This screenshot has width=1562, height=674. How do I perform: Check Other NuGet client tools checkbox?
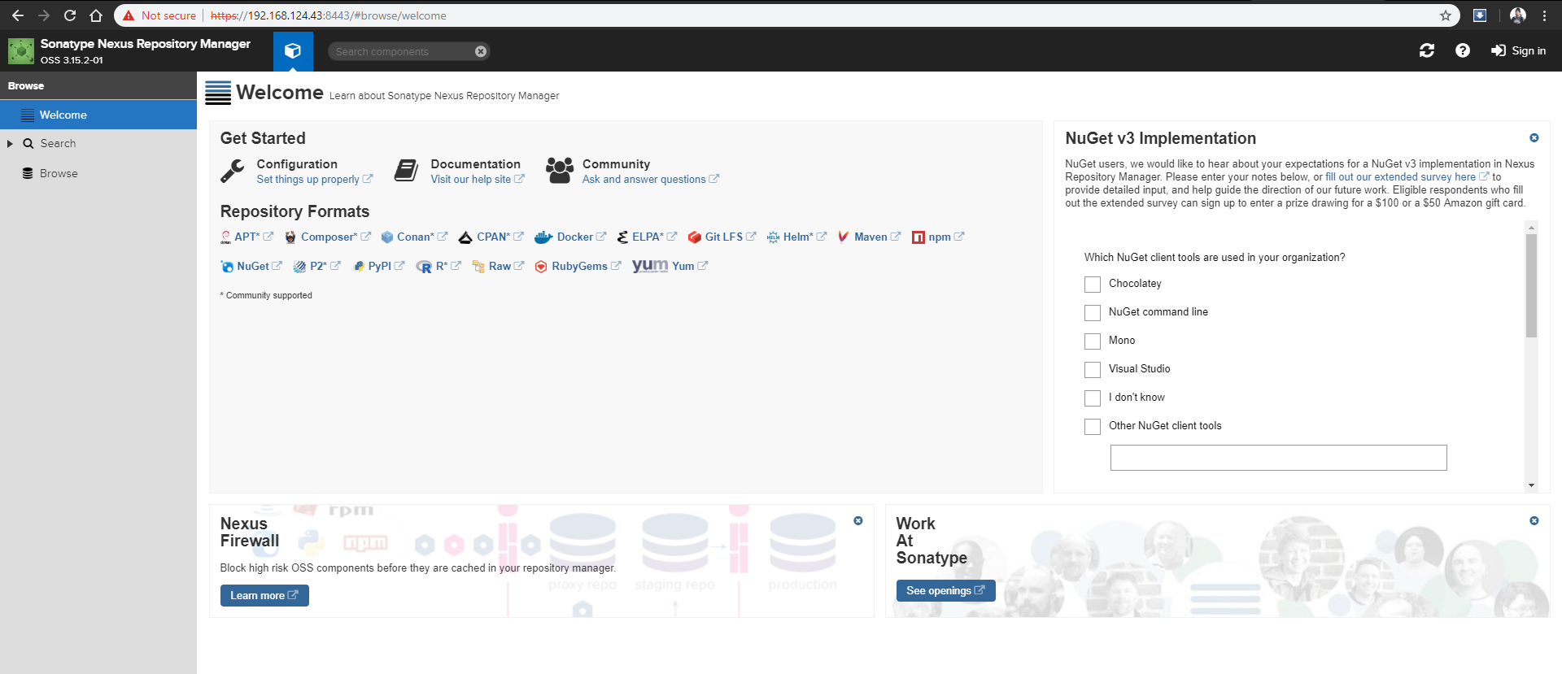click(x=1093, y=427)
